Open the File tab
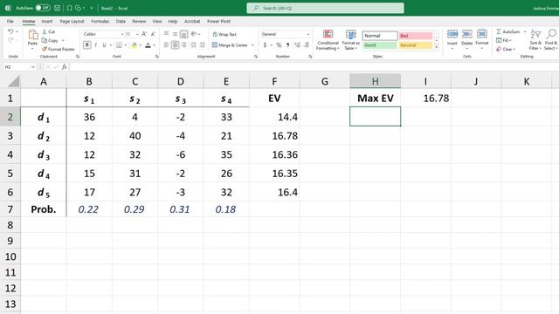 pos(10,21)
